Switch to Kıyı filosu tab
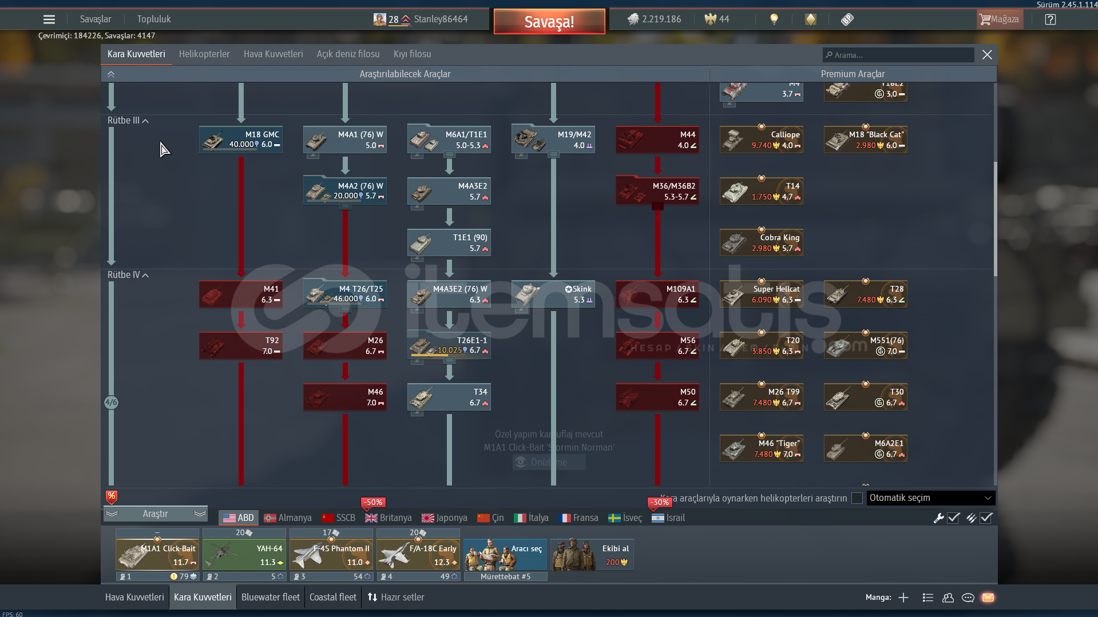1098x617 pixels. pos(413,54)
